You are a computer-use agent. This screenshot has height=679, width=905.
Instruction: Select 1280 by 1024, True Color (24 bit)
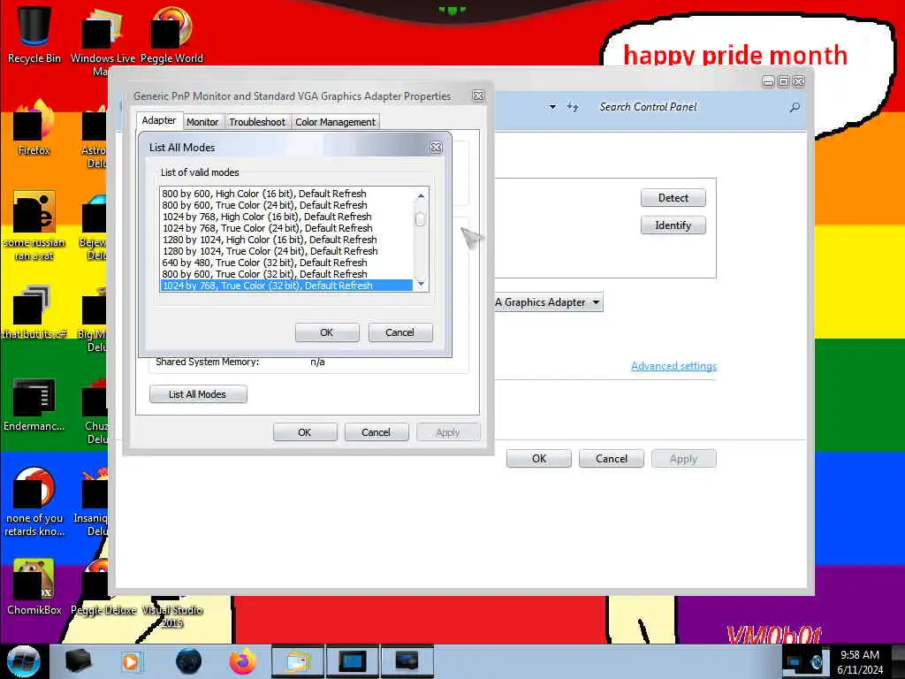pyautogui.click(x=286, y=251)
